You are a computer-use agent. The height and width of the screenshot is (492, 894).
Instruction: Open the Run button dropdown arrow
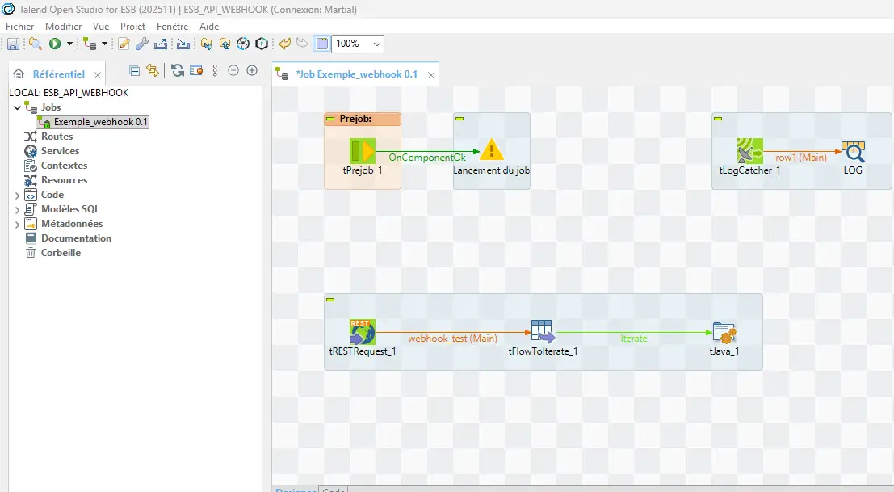[x=68, y=44]
